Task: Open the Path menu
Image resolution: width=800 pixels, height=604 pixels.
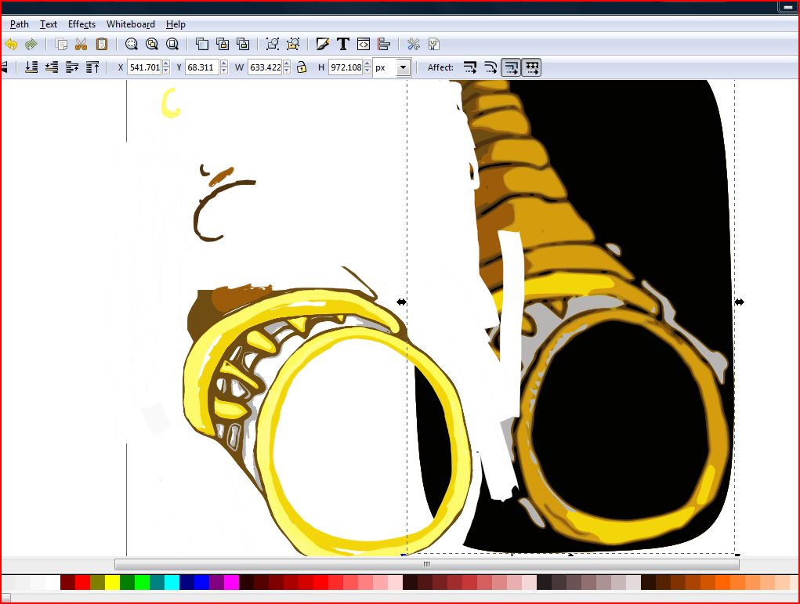Action: click(x=19, y=24)
